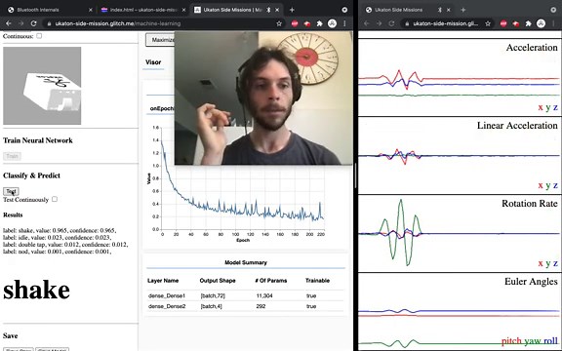Click the dense_Dense1 layer name cell
Image resolution: width=562 pixels, height=351 pixels.
coord(167,295)
